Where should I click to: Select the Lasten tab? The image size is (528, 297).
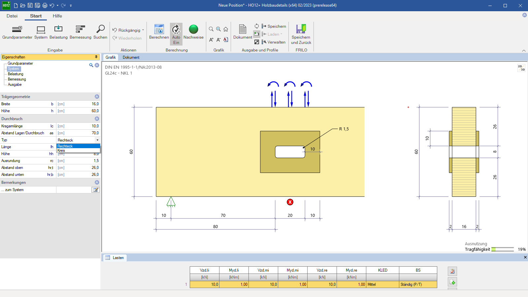pos(115,258)
